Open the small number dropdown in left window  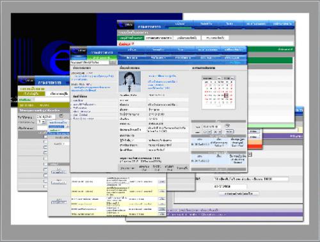[42, 122]
